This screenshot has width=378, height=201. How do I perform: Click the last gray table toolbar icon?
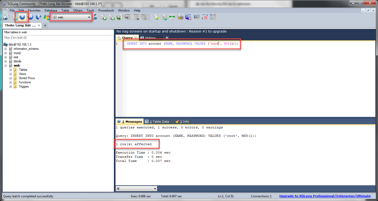144,17
